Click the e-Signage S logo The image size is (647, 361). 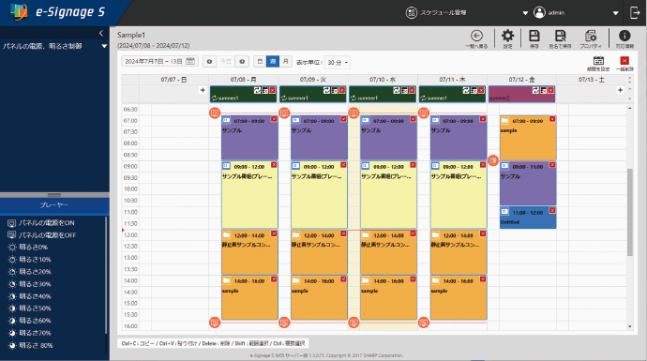[x=58, y=12]
